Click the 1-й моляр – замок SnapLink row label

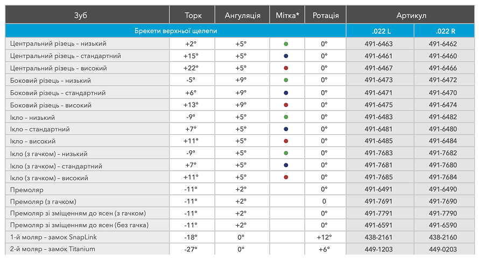(x=53, y=237)
